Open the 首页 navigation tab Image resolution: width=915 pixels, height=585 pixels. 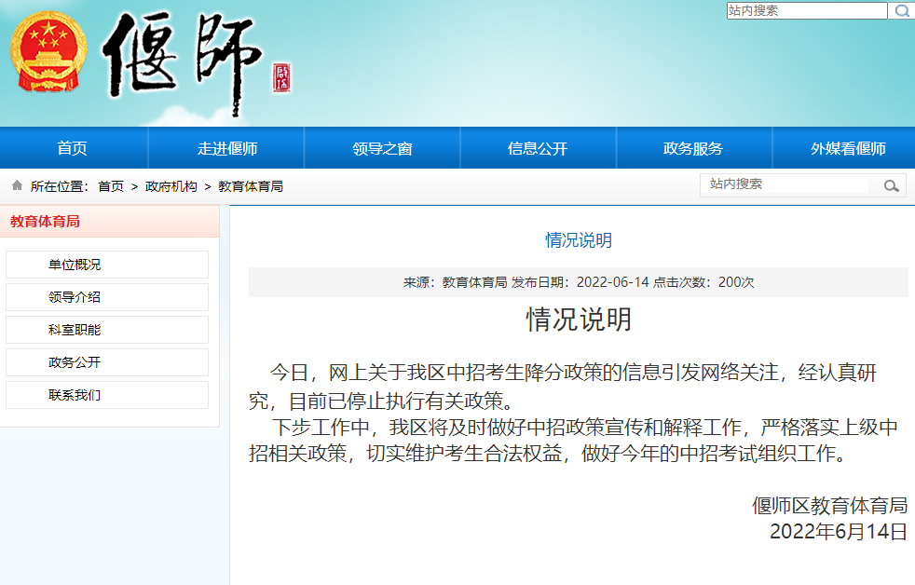(73, 148)
